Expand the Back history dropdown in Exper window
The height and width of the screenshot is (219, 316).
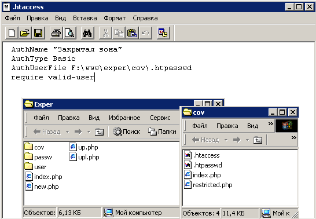coord(68,132)
